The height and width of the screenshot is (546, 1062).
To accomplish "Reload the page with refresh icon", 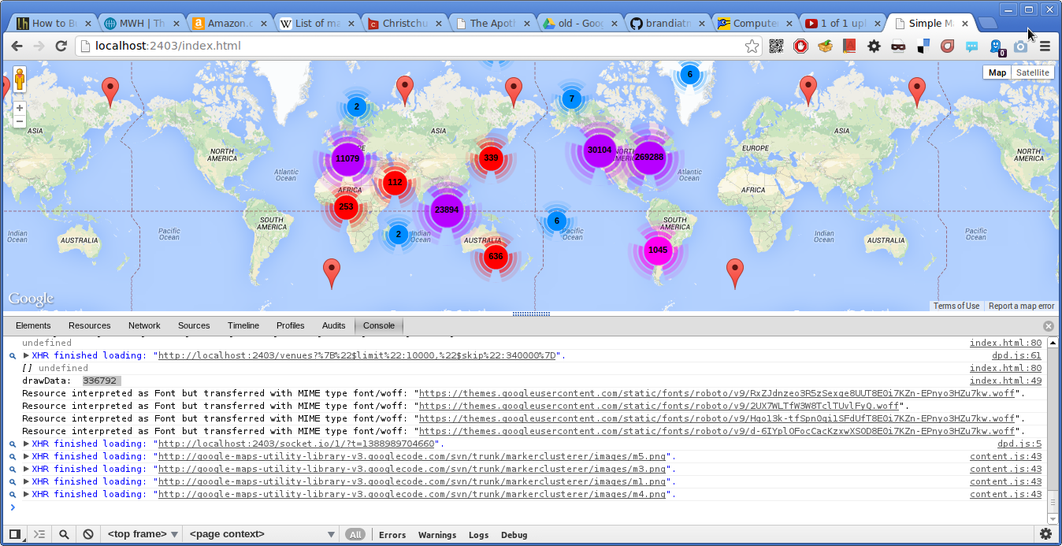I will pos(61,46).
